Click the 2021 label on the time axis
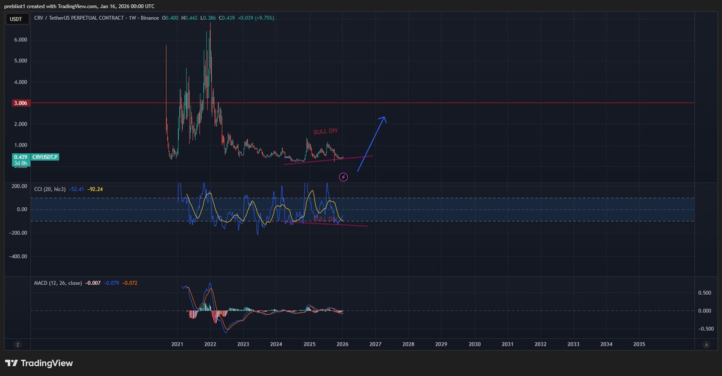The width and height of the screenshot is (722, 376). click(177, 345)
